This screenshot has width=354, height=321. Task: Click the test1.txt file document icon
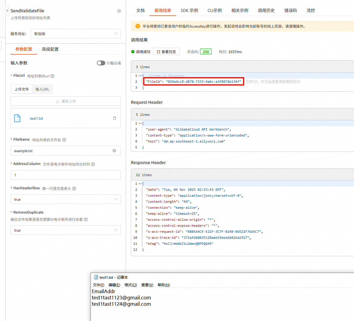click(x=17, y=118)
